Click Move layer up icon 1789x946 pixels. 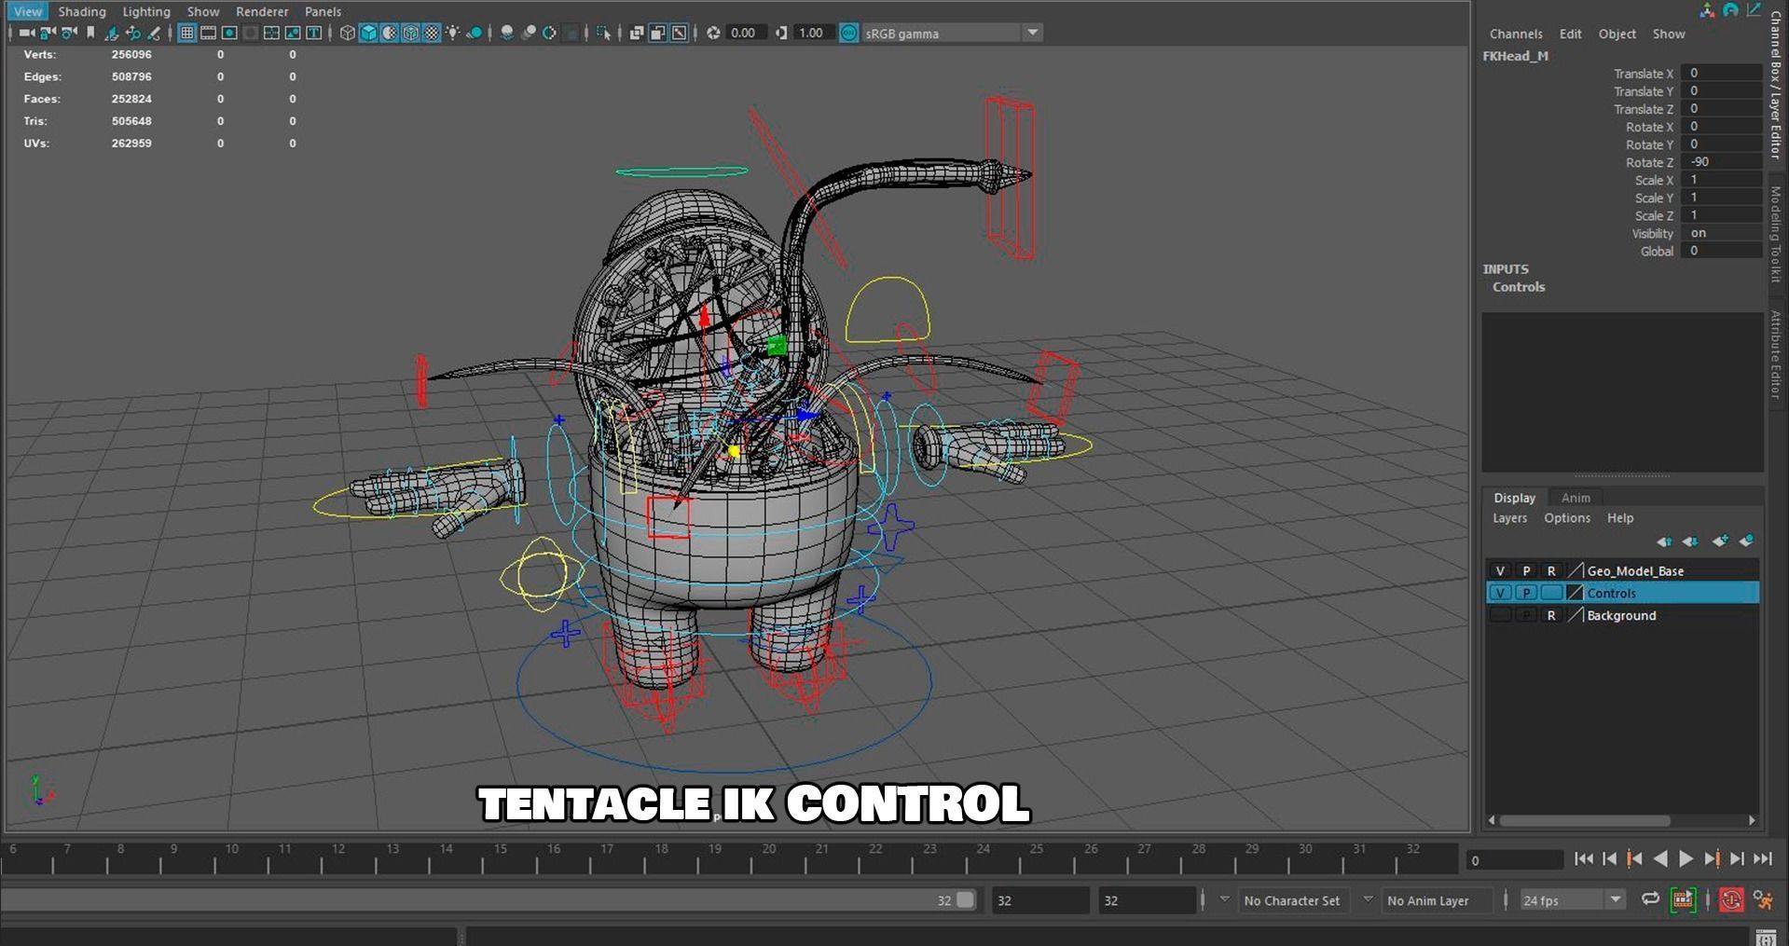1664,542
